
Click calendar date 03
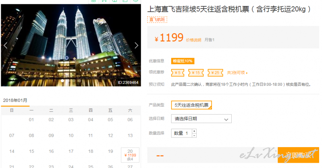tap(71, 120)
